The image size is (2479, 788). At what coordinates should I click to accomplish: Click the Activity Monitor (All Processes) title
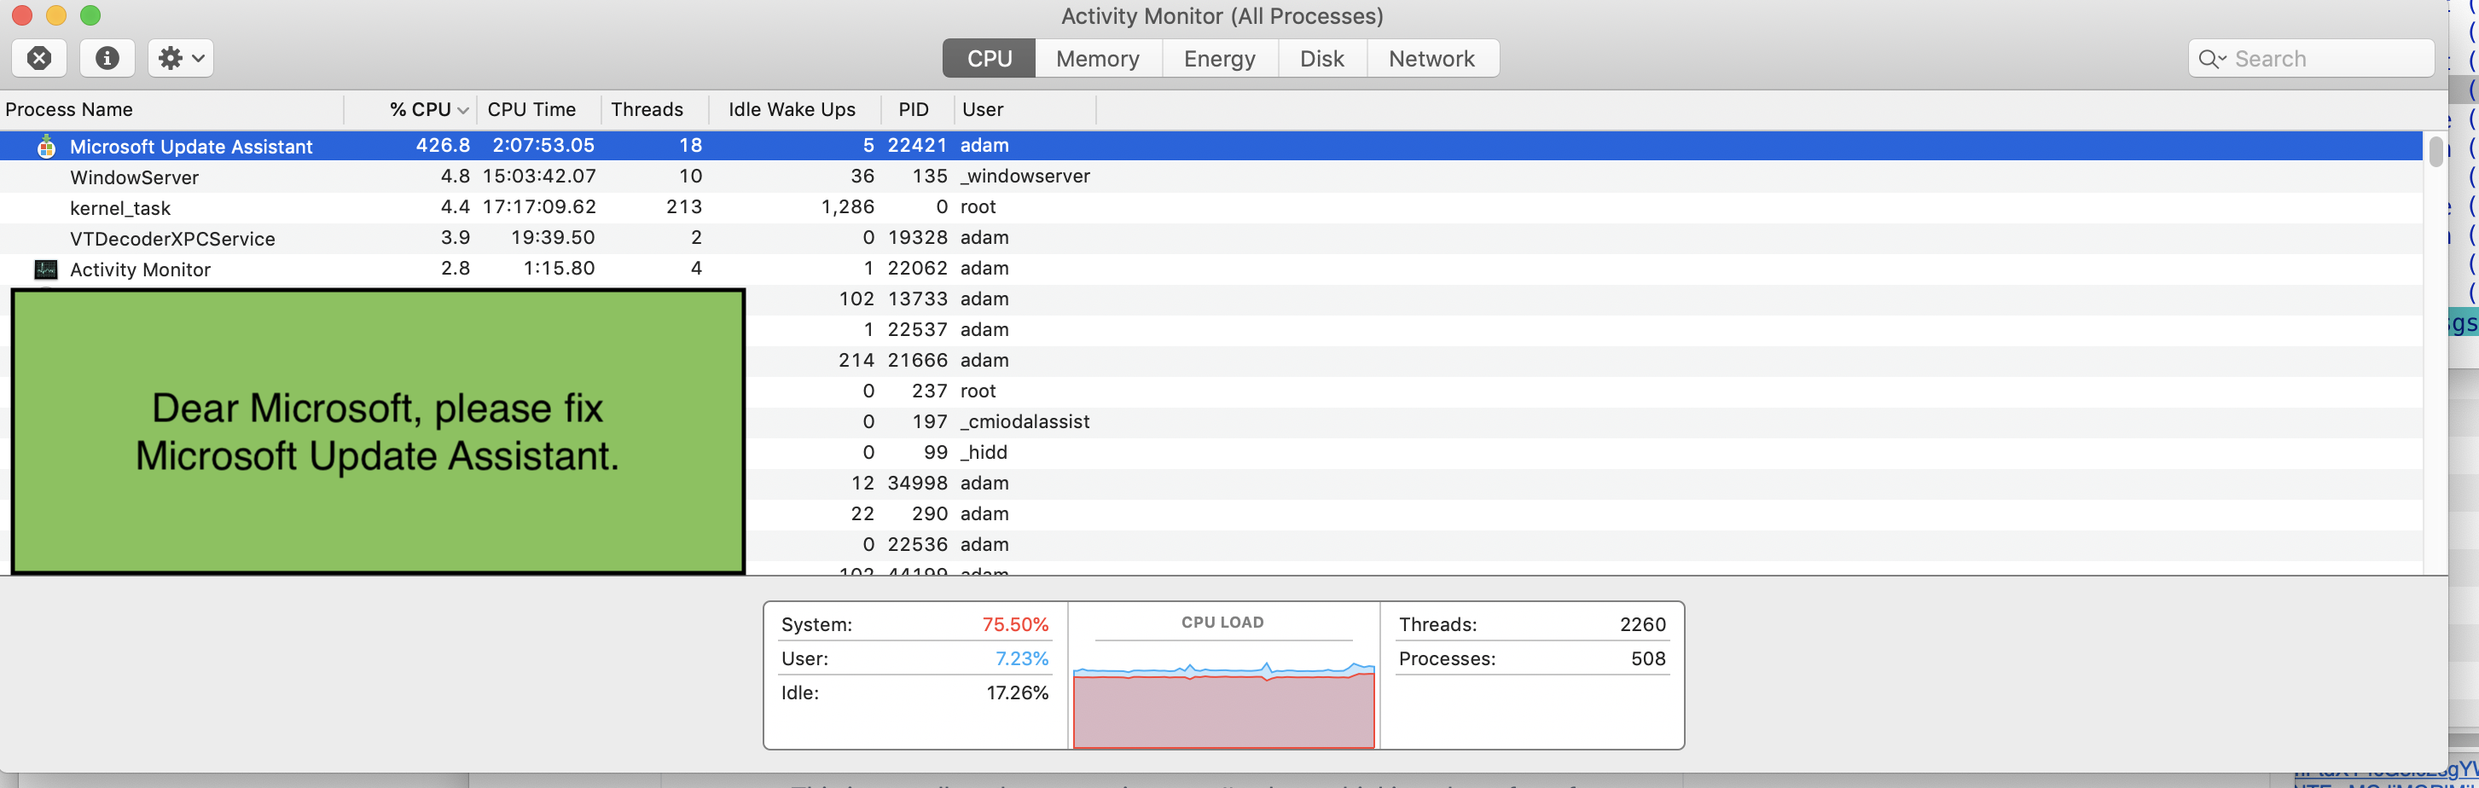coord(1222,16)
